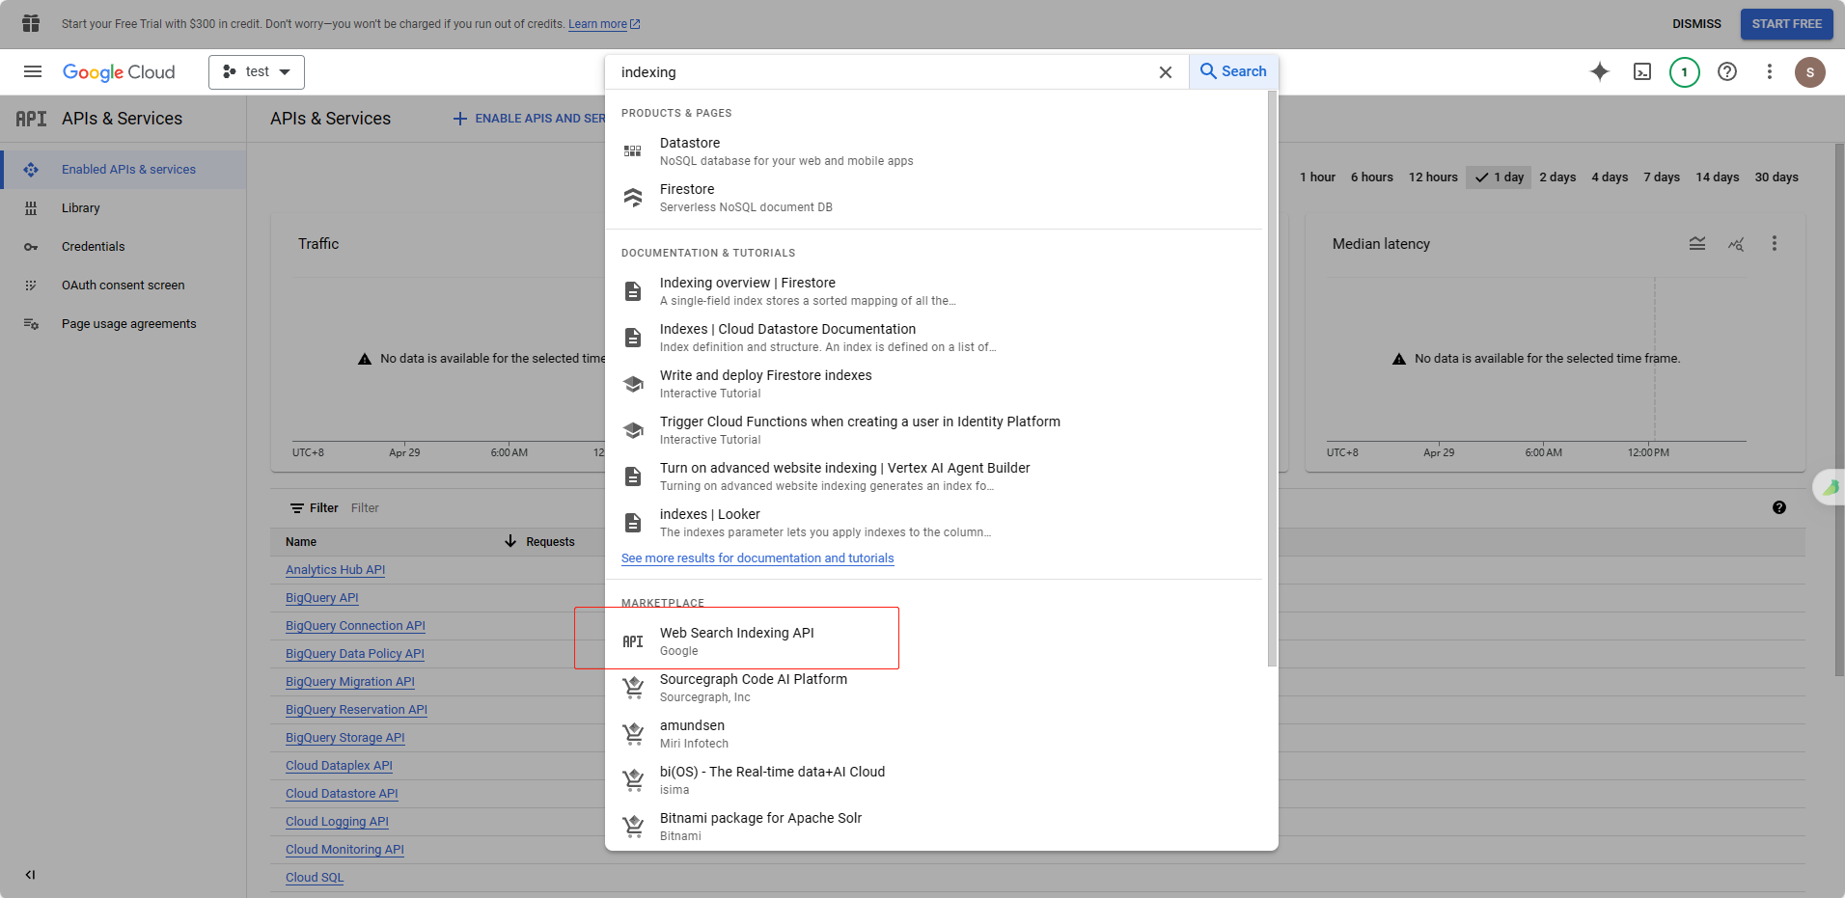Open the three-dot settings menu in header
The image size is (1845, 898).
(1770, 71)
